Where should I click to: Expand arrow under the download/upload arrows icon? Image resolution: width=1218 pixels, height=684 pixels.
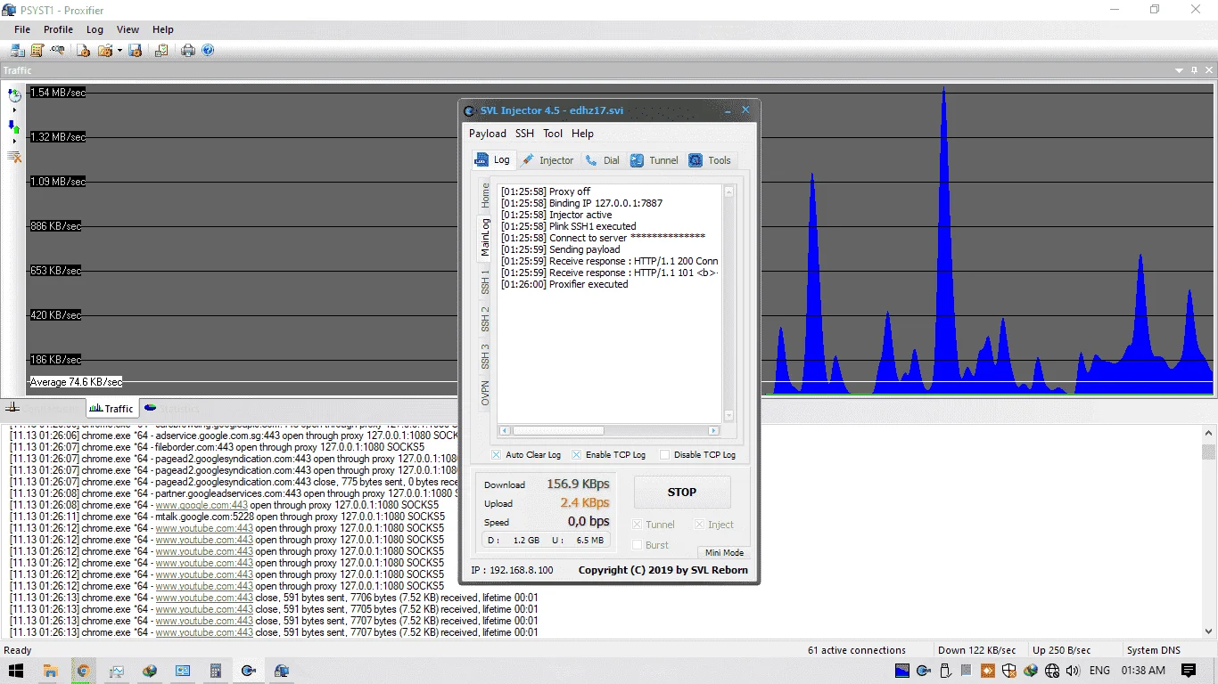pos(14,141)
